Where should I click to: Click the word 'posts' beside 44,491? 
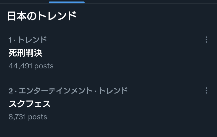click(x=44, y=66)
